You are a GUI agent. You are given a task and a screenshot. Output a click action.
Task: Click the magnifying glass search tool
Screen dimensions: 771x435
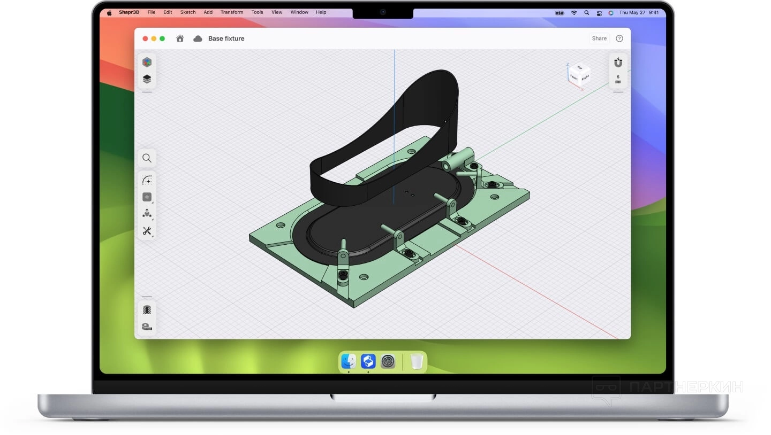[x=147, y=158]
